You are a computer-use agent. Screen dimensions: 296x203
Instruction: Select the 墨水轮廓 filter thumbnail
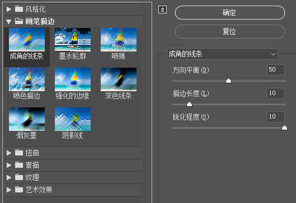[x=73, y=40]
